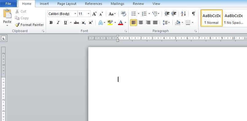This screenshot has height=121, width=247.
Task: Click the Paste clipboard icon
Action: pyautogui.click(x=7, y=14)
